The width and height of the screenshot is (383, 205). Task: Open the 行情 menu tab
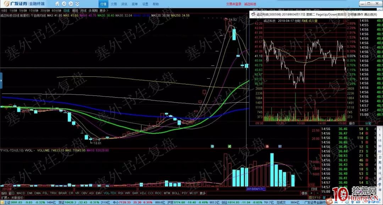103,4
